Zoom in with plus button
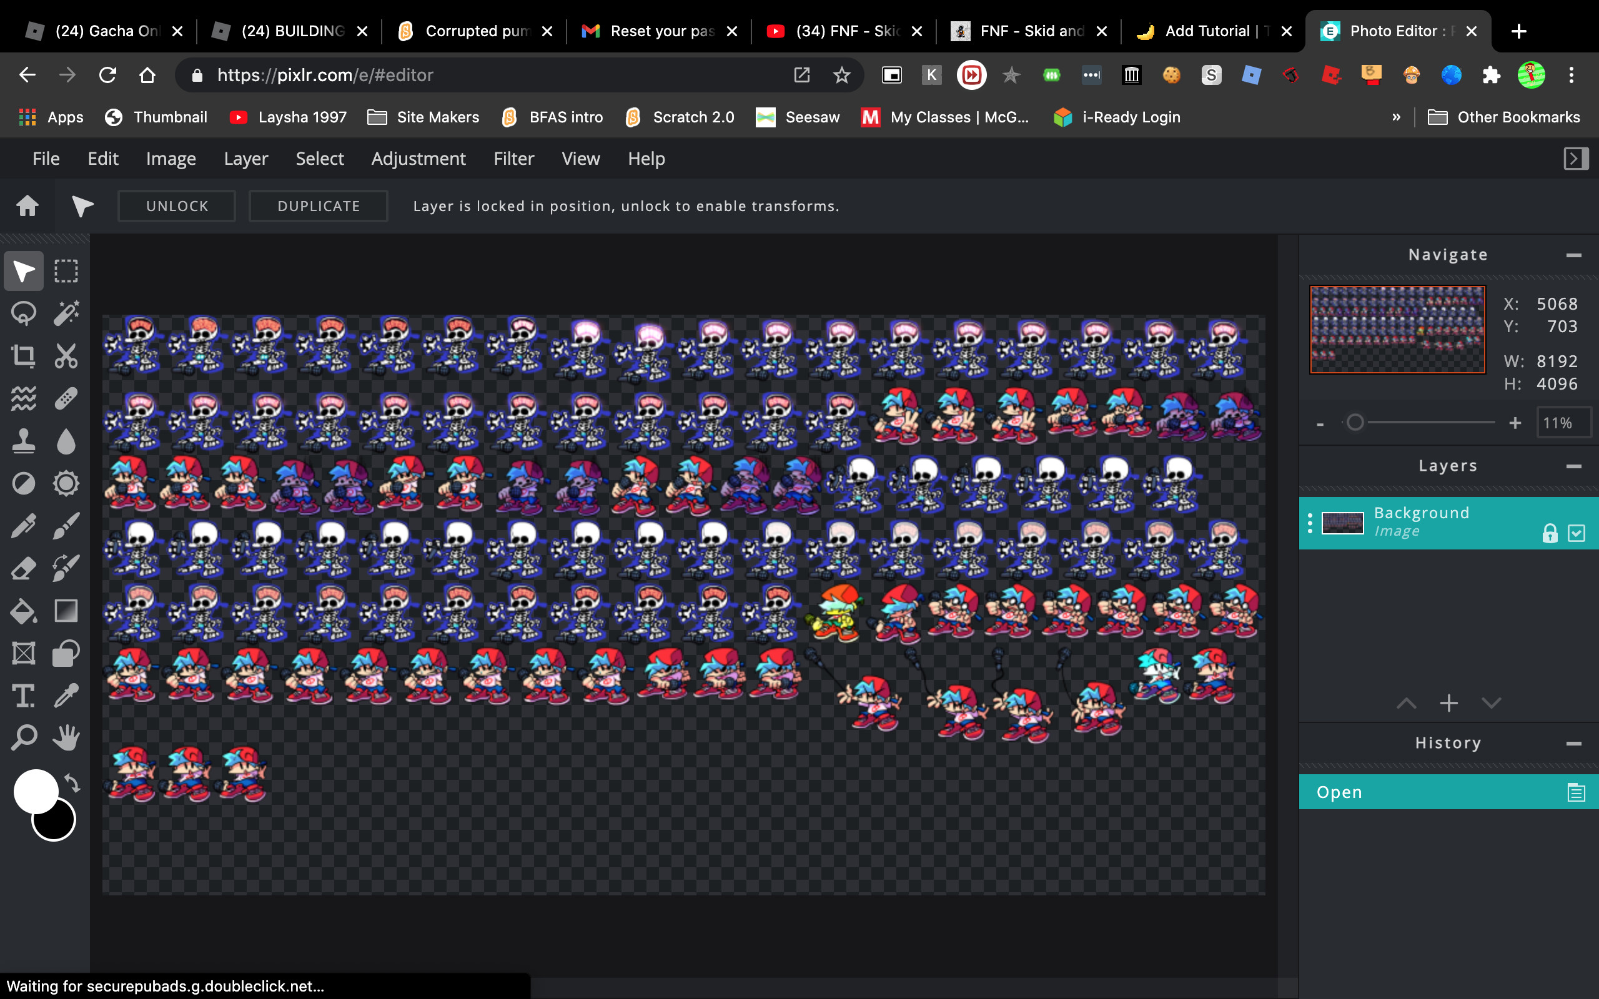This screenshot has height=999, width=1599. [x=1516, y=423]
